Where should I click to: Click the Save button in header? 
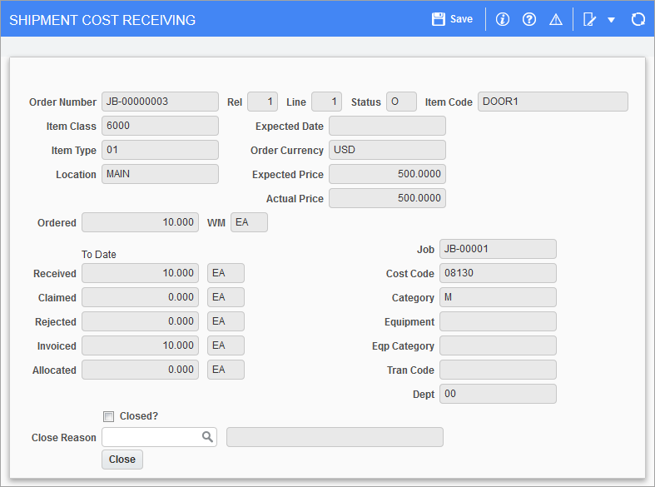point(453,19)
